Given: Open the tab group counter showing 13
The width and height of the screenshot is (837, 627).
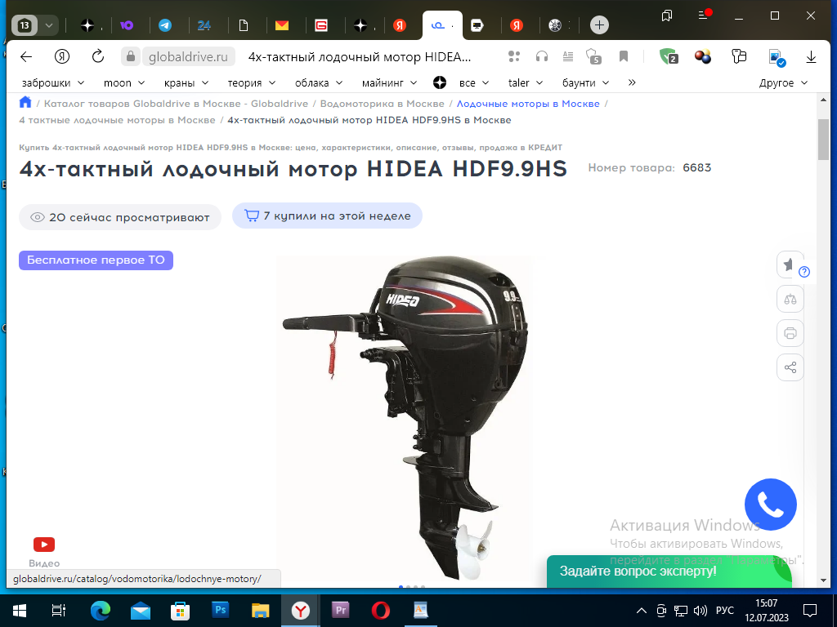Looking at the screenshot, I should pos(25,25).
